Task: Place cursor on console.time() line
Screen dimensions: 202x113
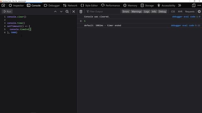Action: (16, 23)
